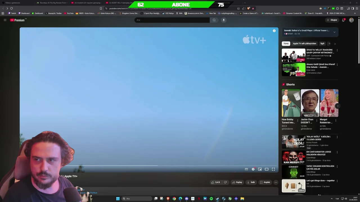
Task: Open options for SİVAS'TA MİLLET İRADESİNE video
Action: click(337, 50)
